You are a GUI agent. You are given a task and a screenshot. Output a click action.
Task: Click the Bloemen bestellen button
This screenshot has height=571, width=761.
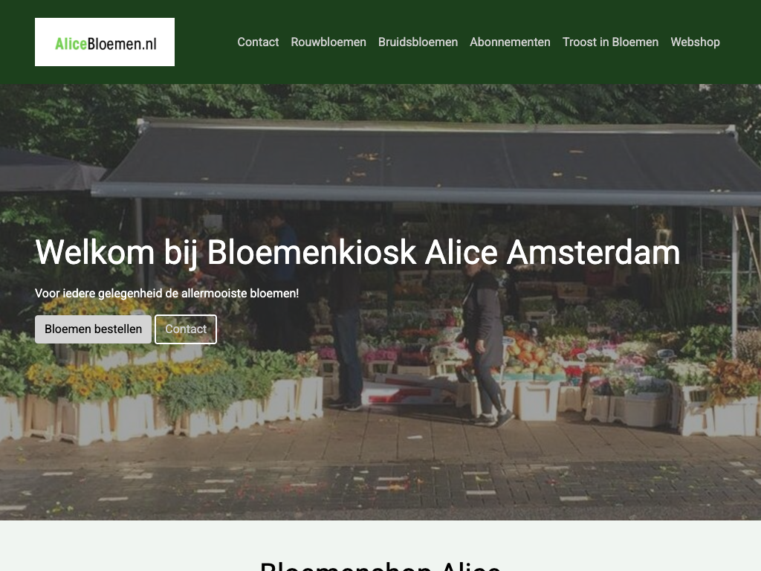(93, 329)
